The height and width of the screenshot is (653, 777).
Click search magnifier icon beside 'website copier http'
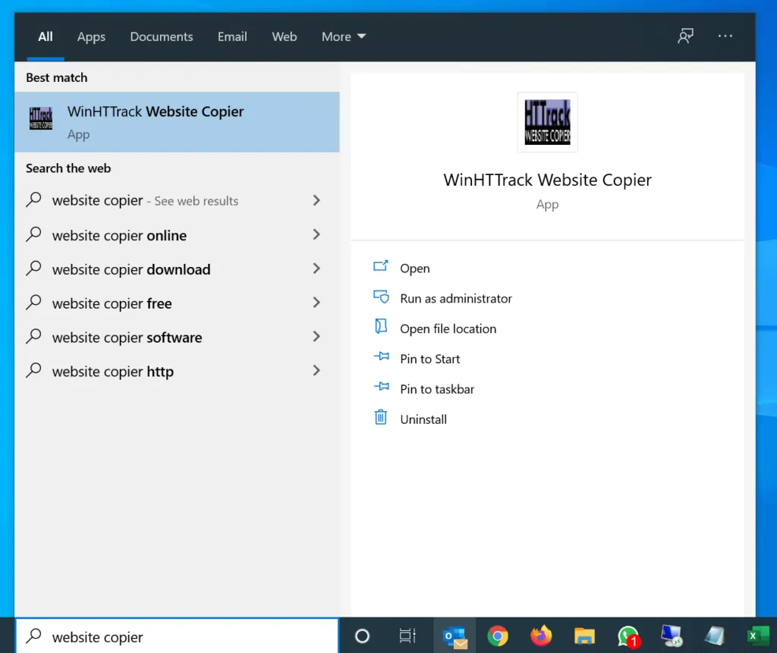pyautogui.click(x=33, y=371)
